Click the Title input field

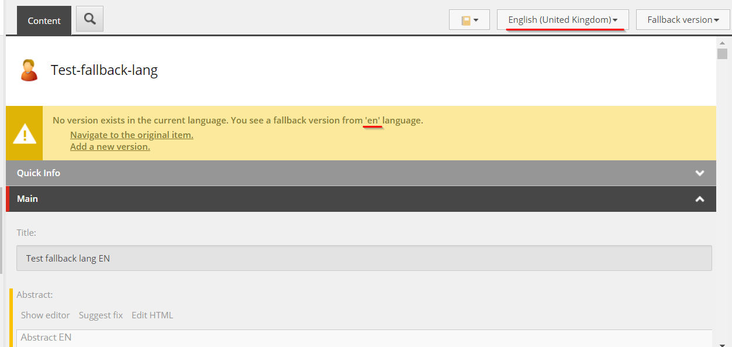[x=364, y=258]
